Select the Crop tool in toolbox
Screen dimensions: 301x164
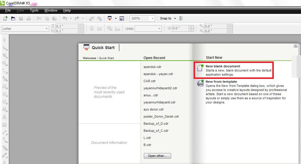tap(5, 56)
